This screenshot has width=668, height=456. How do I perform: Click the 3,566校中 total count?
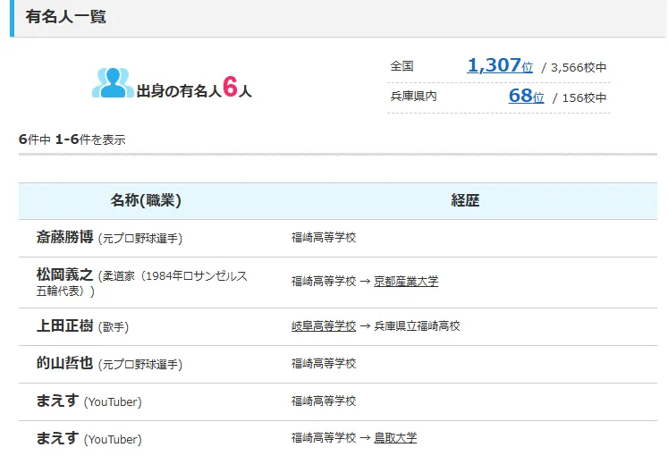tap(579, 67)
